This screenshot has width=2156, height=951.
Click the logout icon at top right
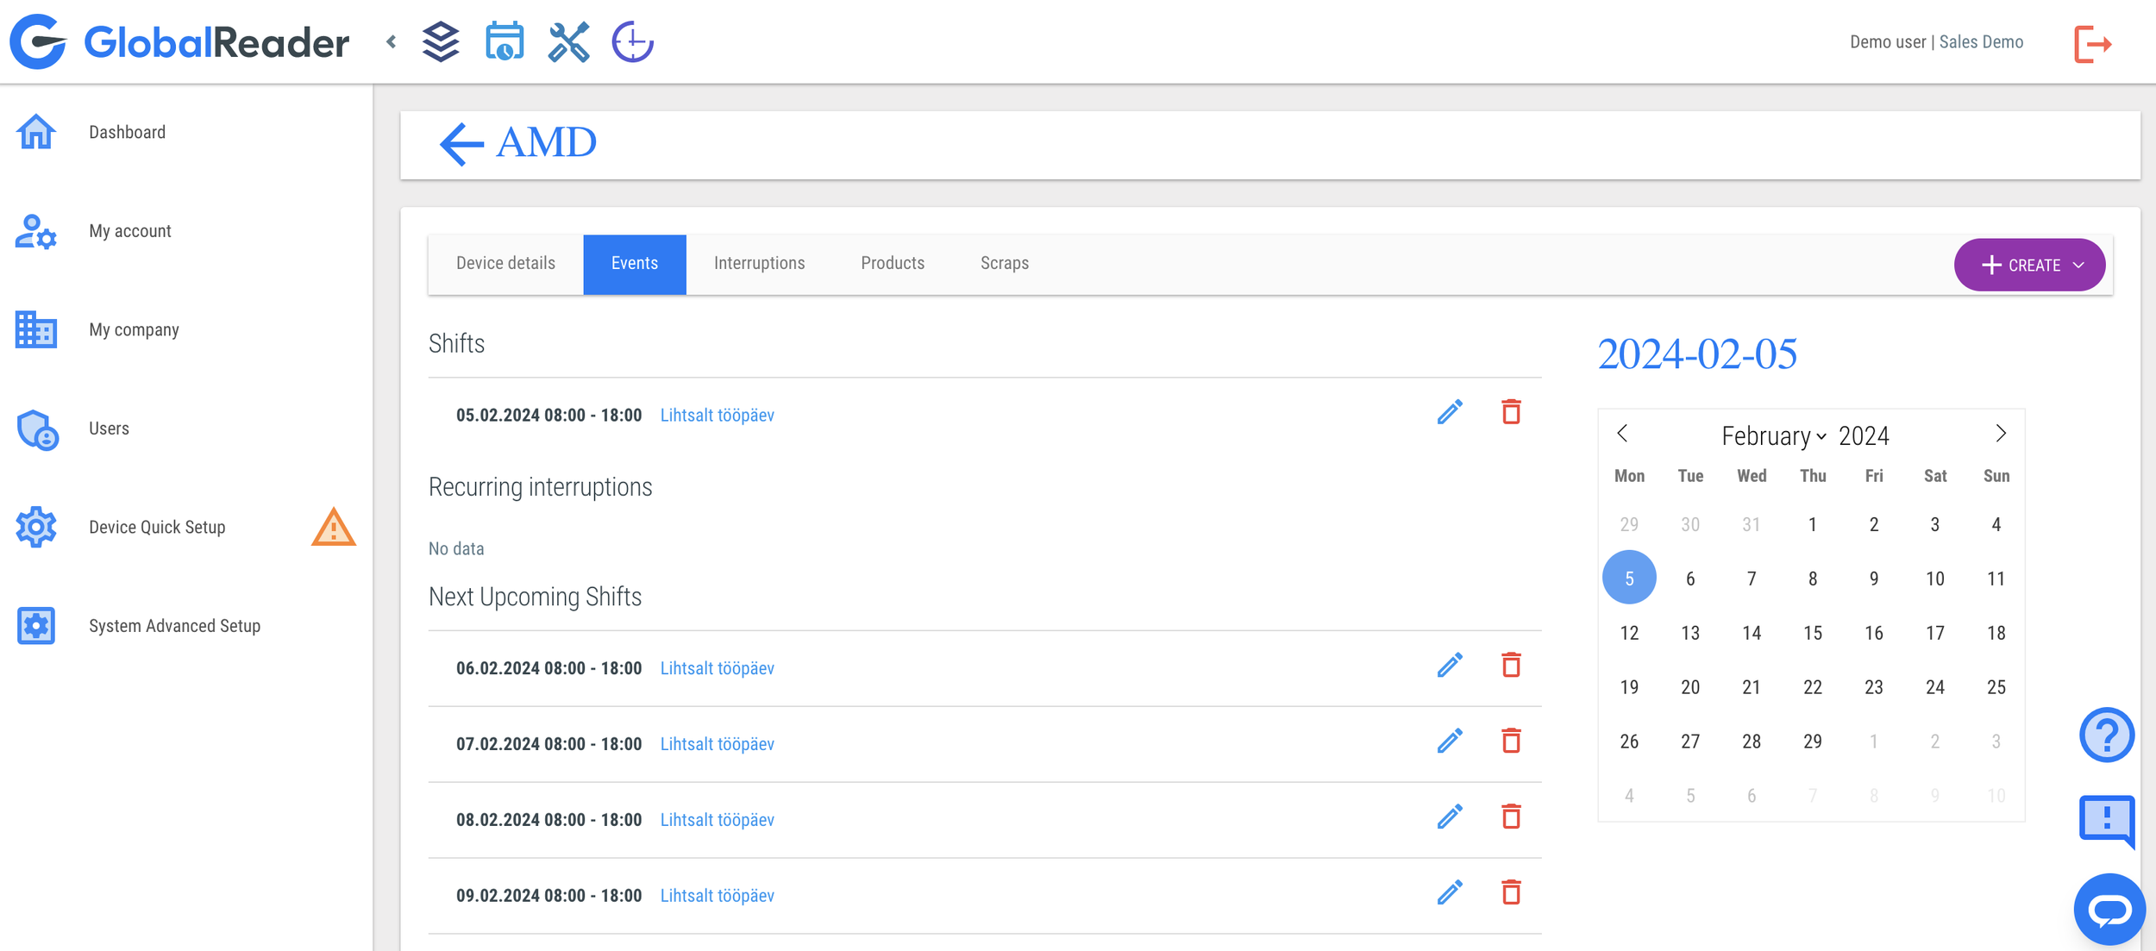click(2092, 43)
